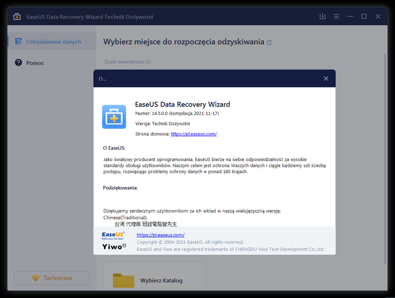Viewport: 395px width, 298px height.
Task: Click the diamond icon on Technician button
Action: coord(35,278)
